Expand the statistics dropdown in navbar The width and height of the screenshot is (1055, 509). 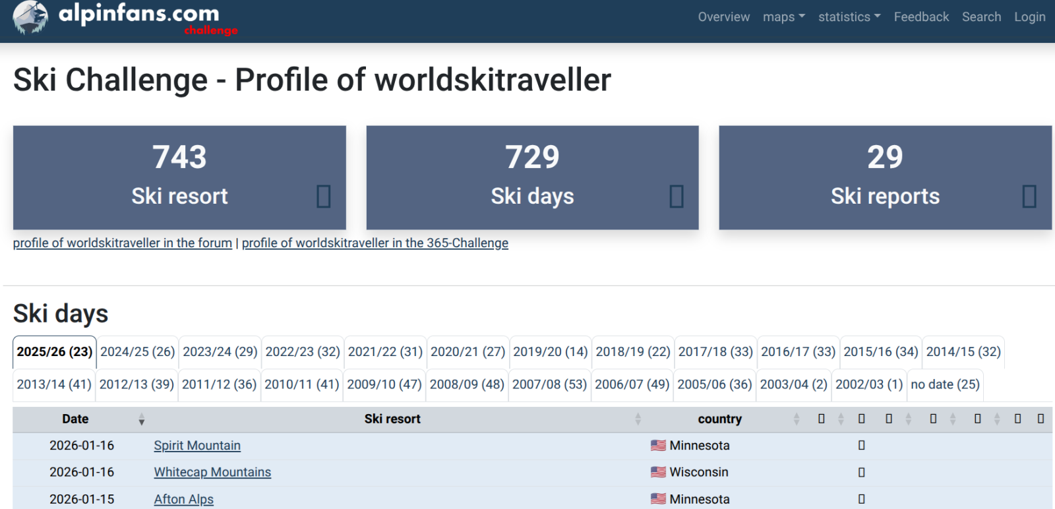(849, 17)
